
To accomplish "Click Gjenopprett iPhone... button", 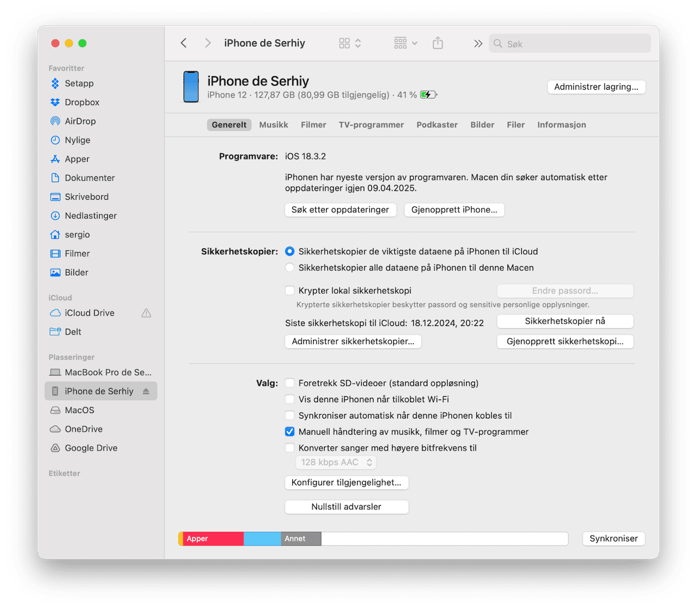I will point(455,210).
